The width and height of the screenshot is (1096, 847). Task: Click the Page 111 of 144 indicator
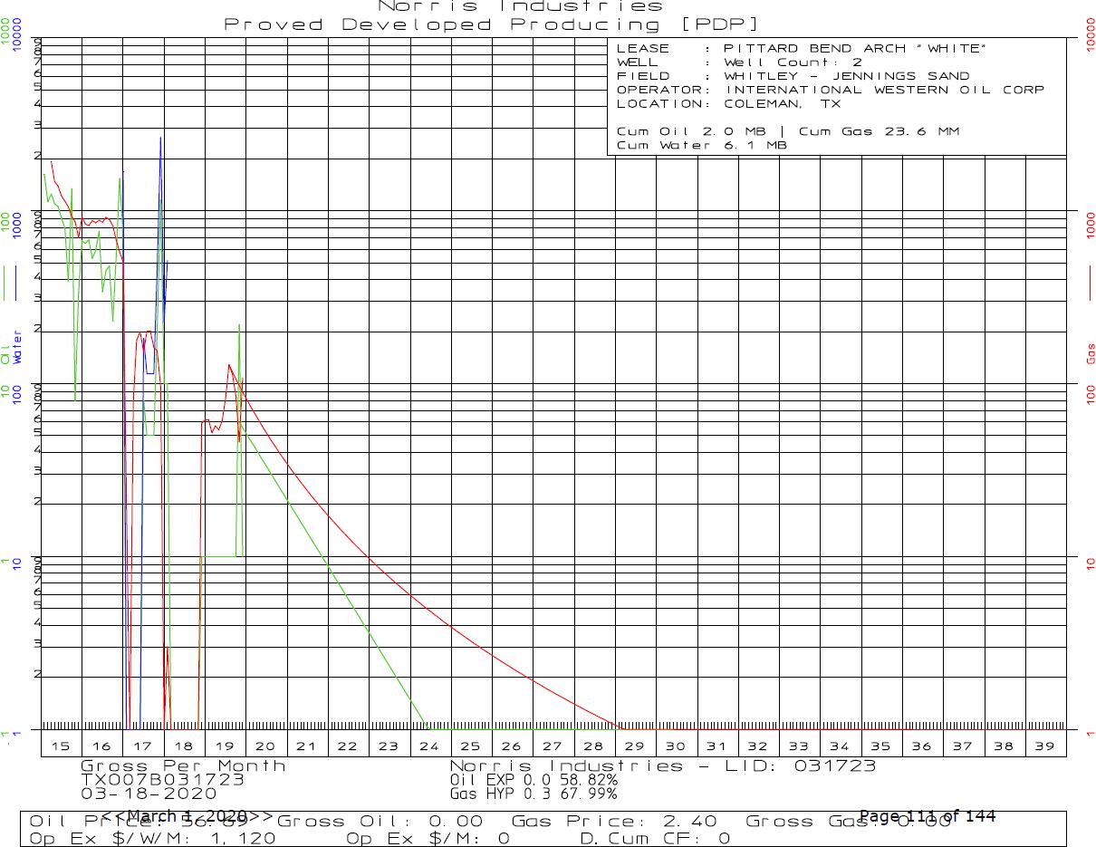click(927, 816)
